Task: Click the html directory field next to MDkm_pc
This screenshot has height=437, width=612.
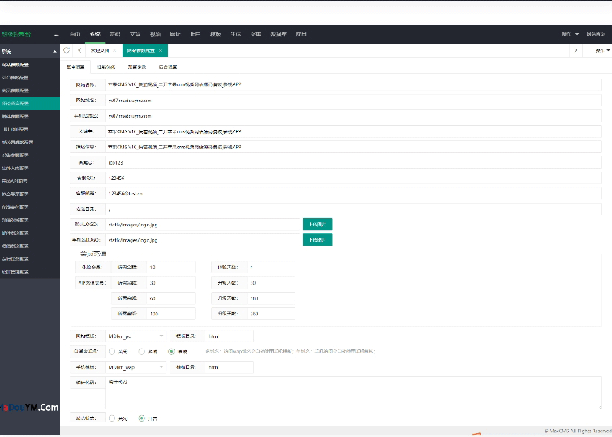Action: pyautogui.click(x=229, y=336)
